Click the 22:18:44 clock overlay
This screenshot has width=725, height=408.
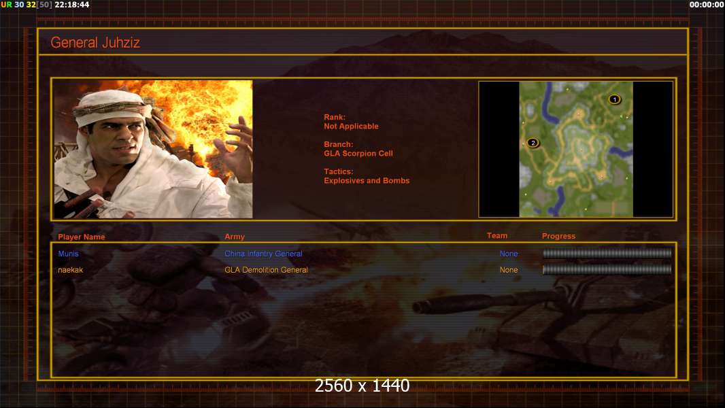(71, 5)
